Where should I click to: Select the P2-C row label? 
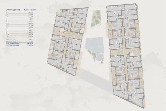tap(7, 16)
